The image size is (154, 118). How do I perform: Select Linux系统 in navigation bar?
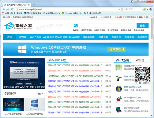tap(74, 37)
